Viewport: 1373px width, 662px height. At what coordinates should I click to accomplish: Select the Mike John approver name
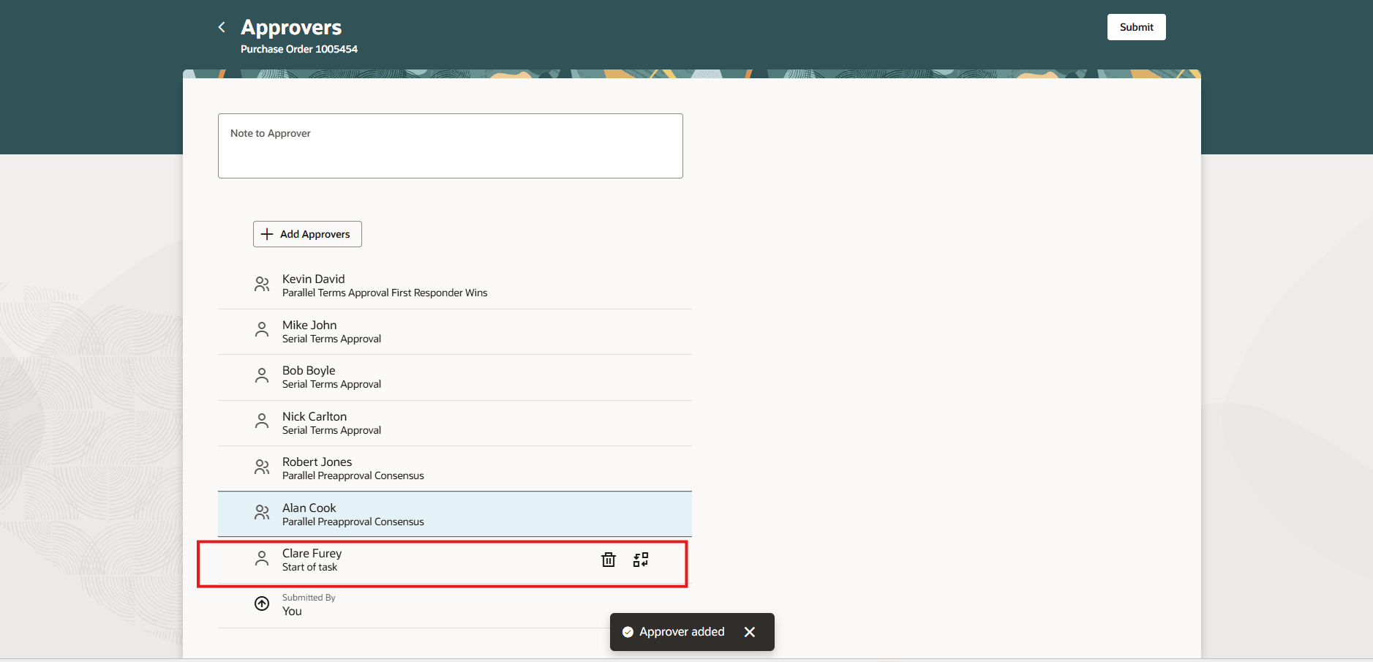pos(309,325)
